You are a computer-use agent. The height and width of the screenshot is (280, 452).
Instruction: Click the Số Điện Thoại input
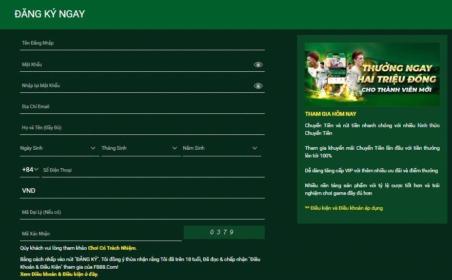[153, 170]
